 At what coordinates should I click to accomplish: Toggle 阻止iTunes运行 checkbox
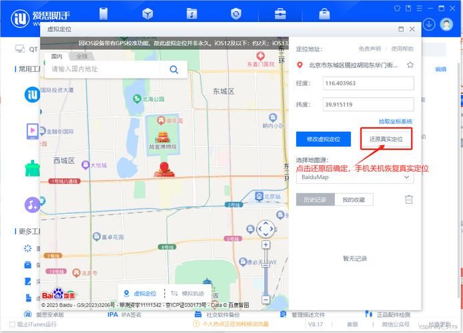(12, 324)
